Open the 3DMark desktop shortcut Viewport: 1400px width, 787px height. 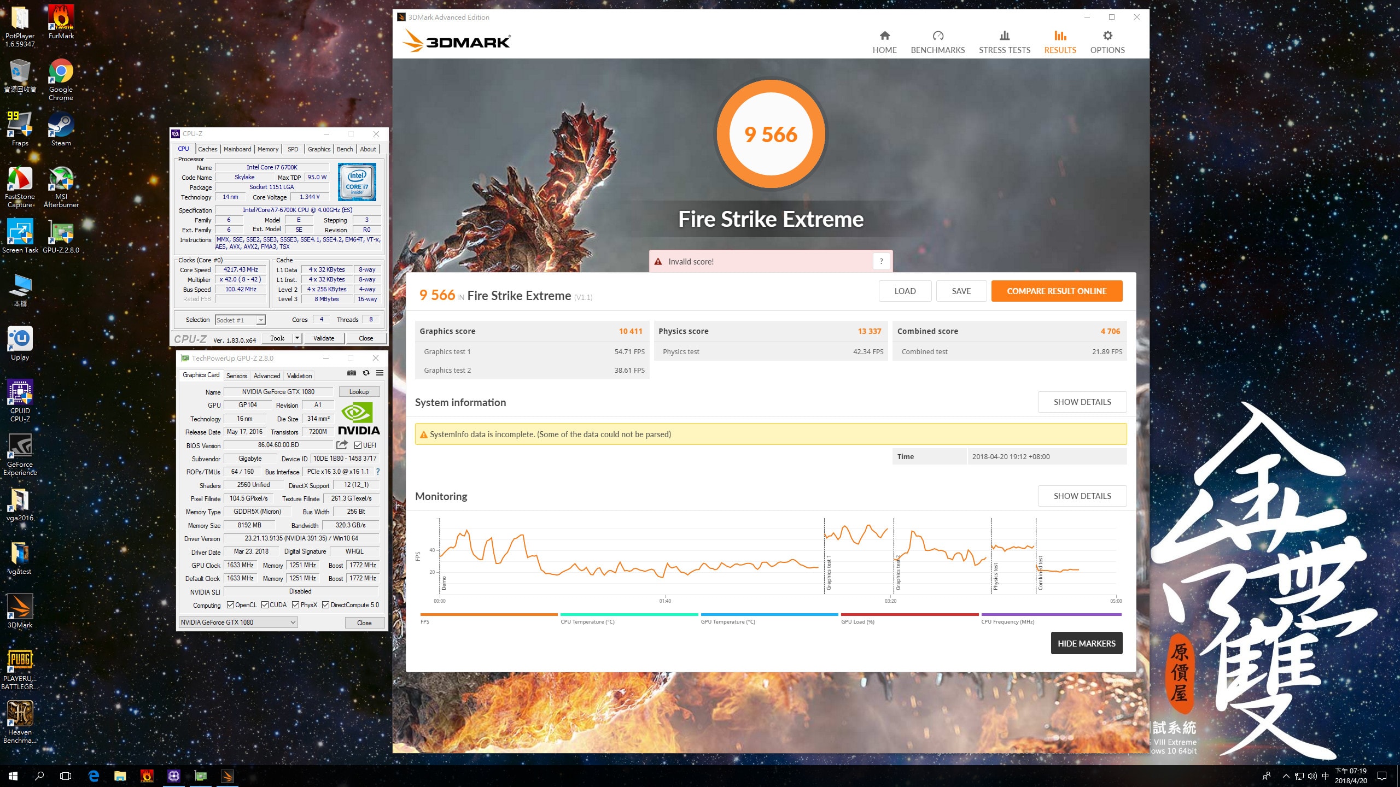click(20, 611)
